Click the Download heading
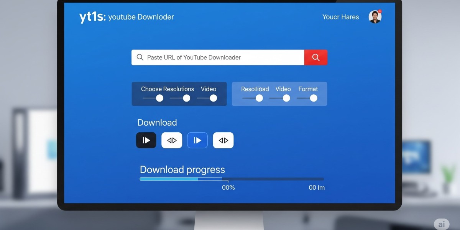Image resolution: width=460 pixels, height=230 pixels. click(x=157, y=123)
